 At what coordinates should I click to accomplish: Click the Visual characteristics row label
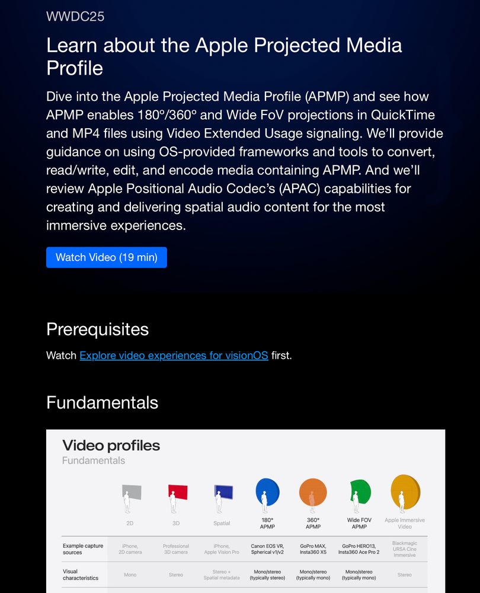click(x=81, y=575)
